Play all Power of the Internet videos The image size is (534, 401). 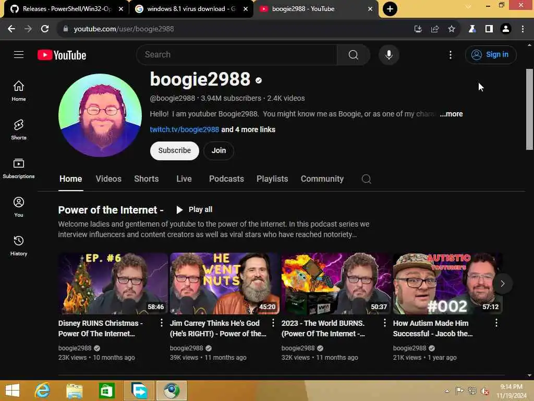tap(195, 209)
